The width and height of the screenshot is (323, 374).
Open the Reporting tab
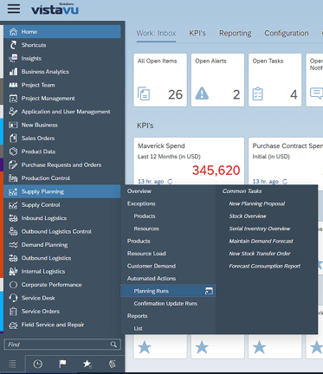(235, 33)
